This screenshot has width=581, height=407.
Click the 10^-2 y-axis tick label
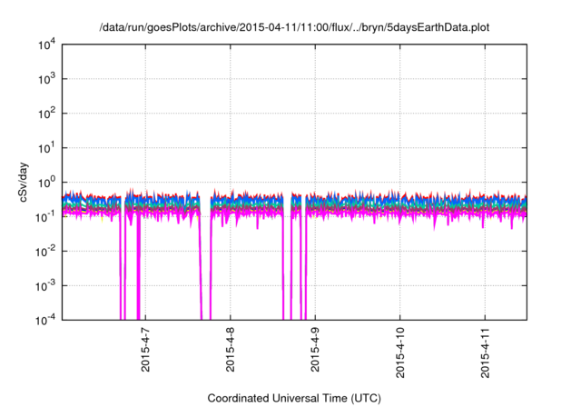46,252
